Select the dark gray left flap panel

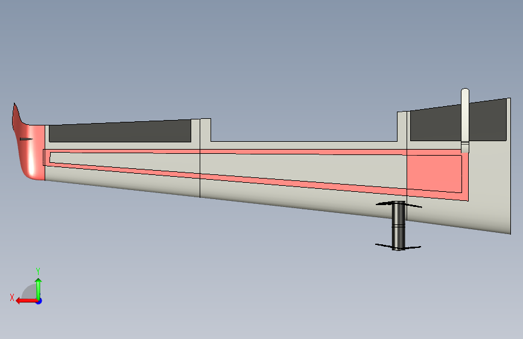click(x=120, y=131)
